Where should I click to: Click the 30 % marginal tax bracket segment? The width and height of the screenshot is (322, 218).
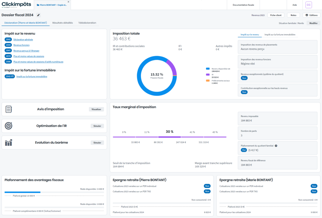[x=169, y=137]
